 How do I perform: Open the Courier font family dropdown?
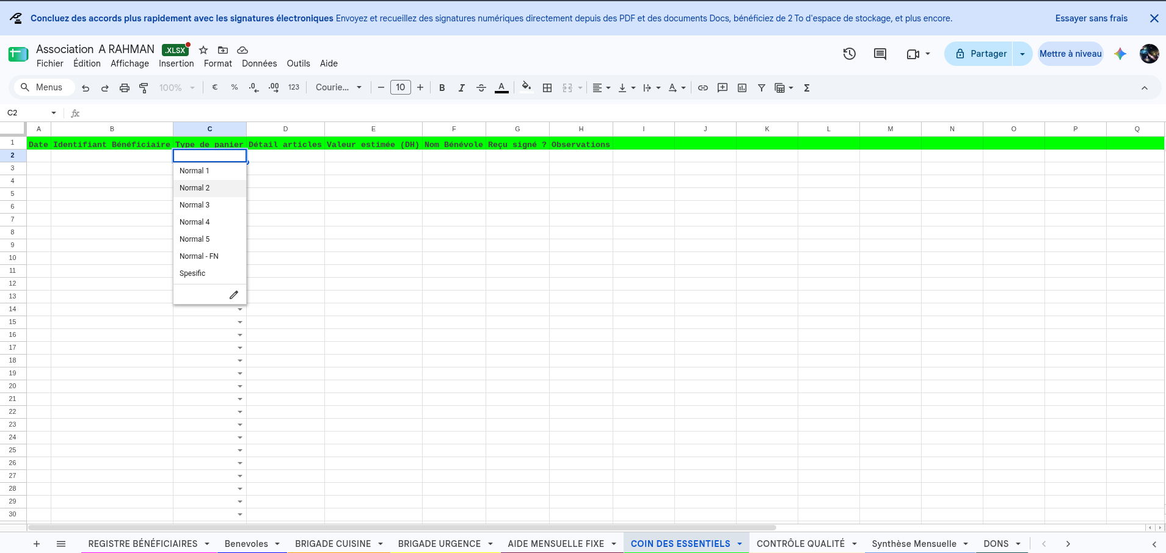coord(338,87)
